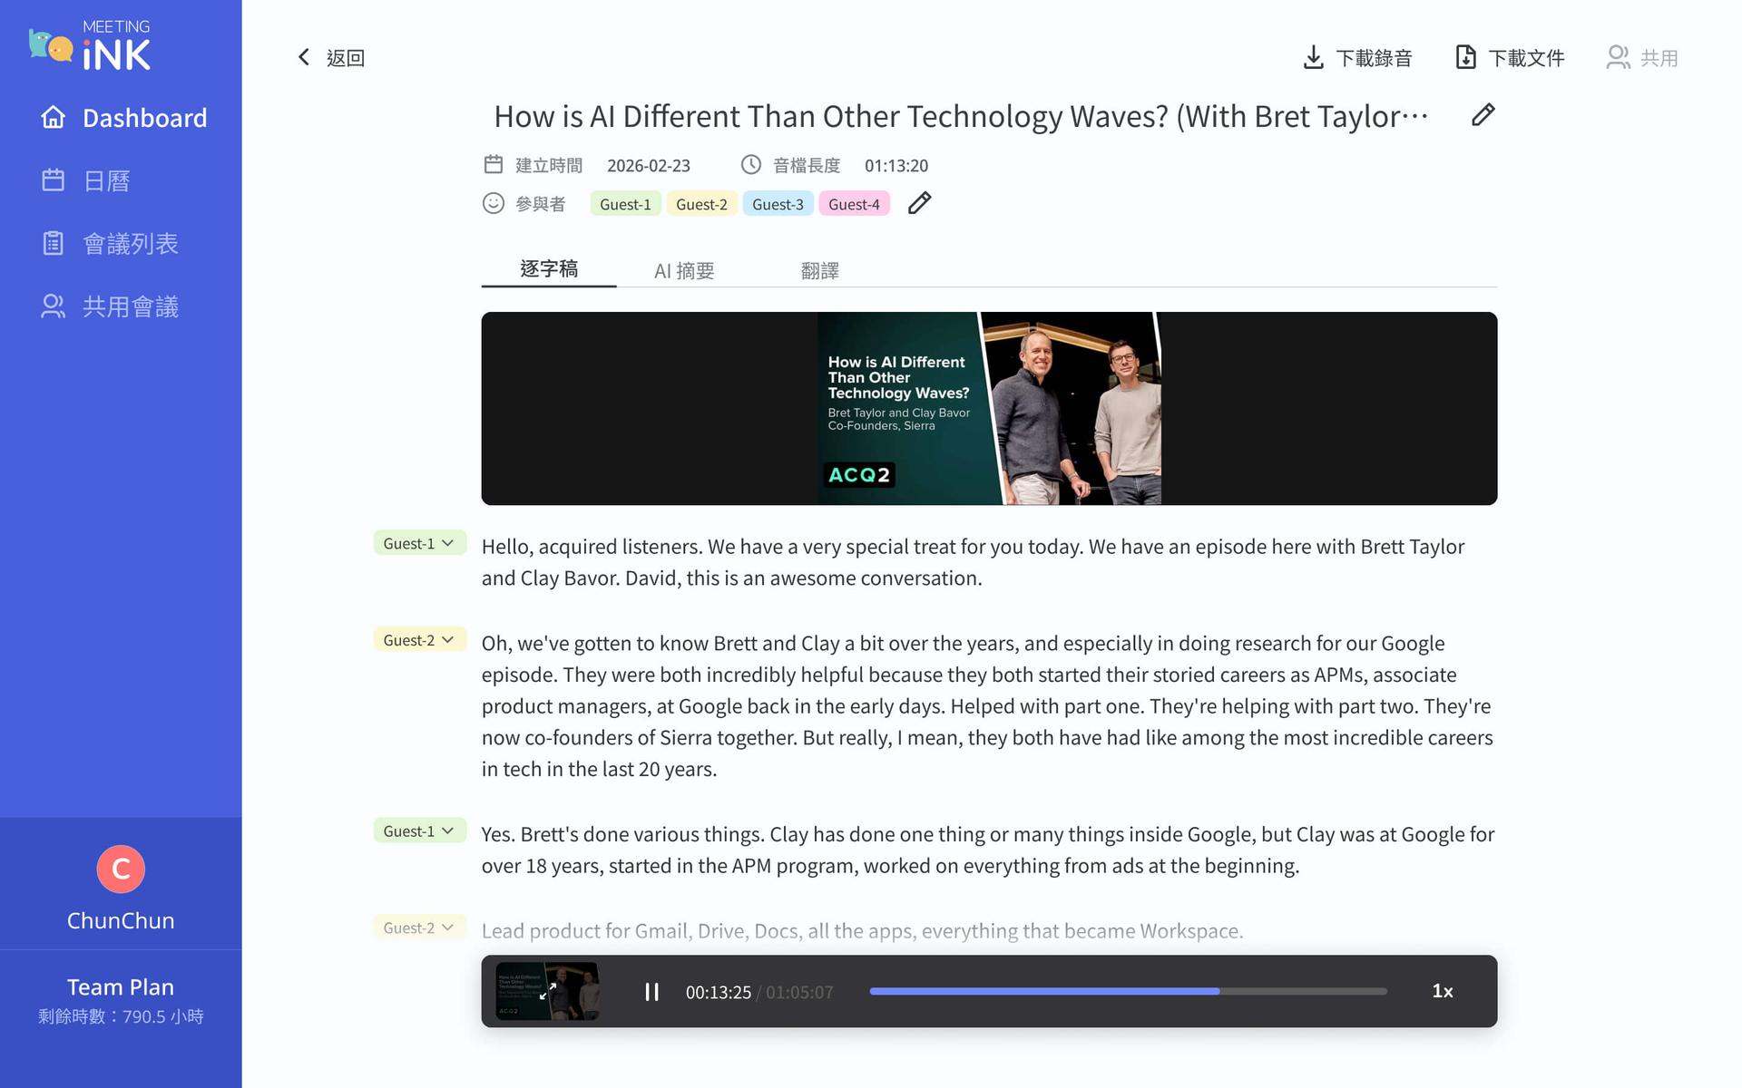Switch to the AI 摘要 tab
This screenshot has height=1088, width=1742.
click(684, 271)
